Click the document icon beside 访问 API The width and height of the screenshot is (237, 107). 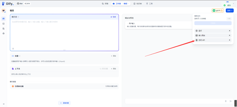pyautogui.click(x=197, y=40)
